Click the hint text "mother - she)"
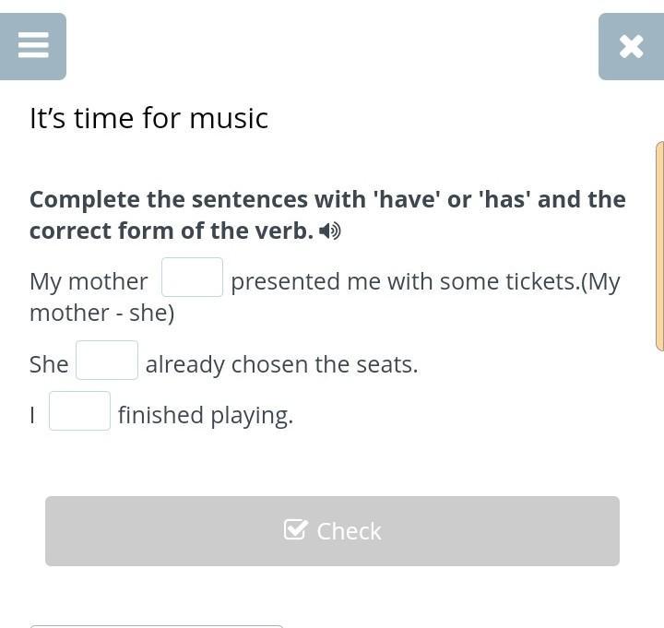Viewport: 664px width, 628px height. click(102, 314)
